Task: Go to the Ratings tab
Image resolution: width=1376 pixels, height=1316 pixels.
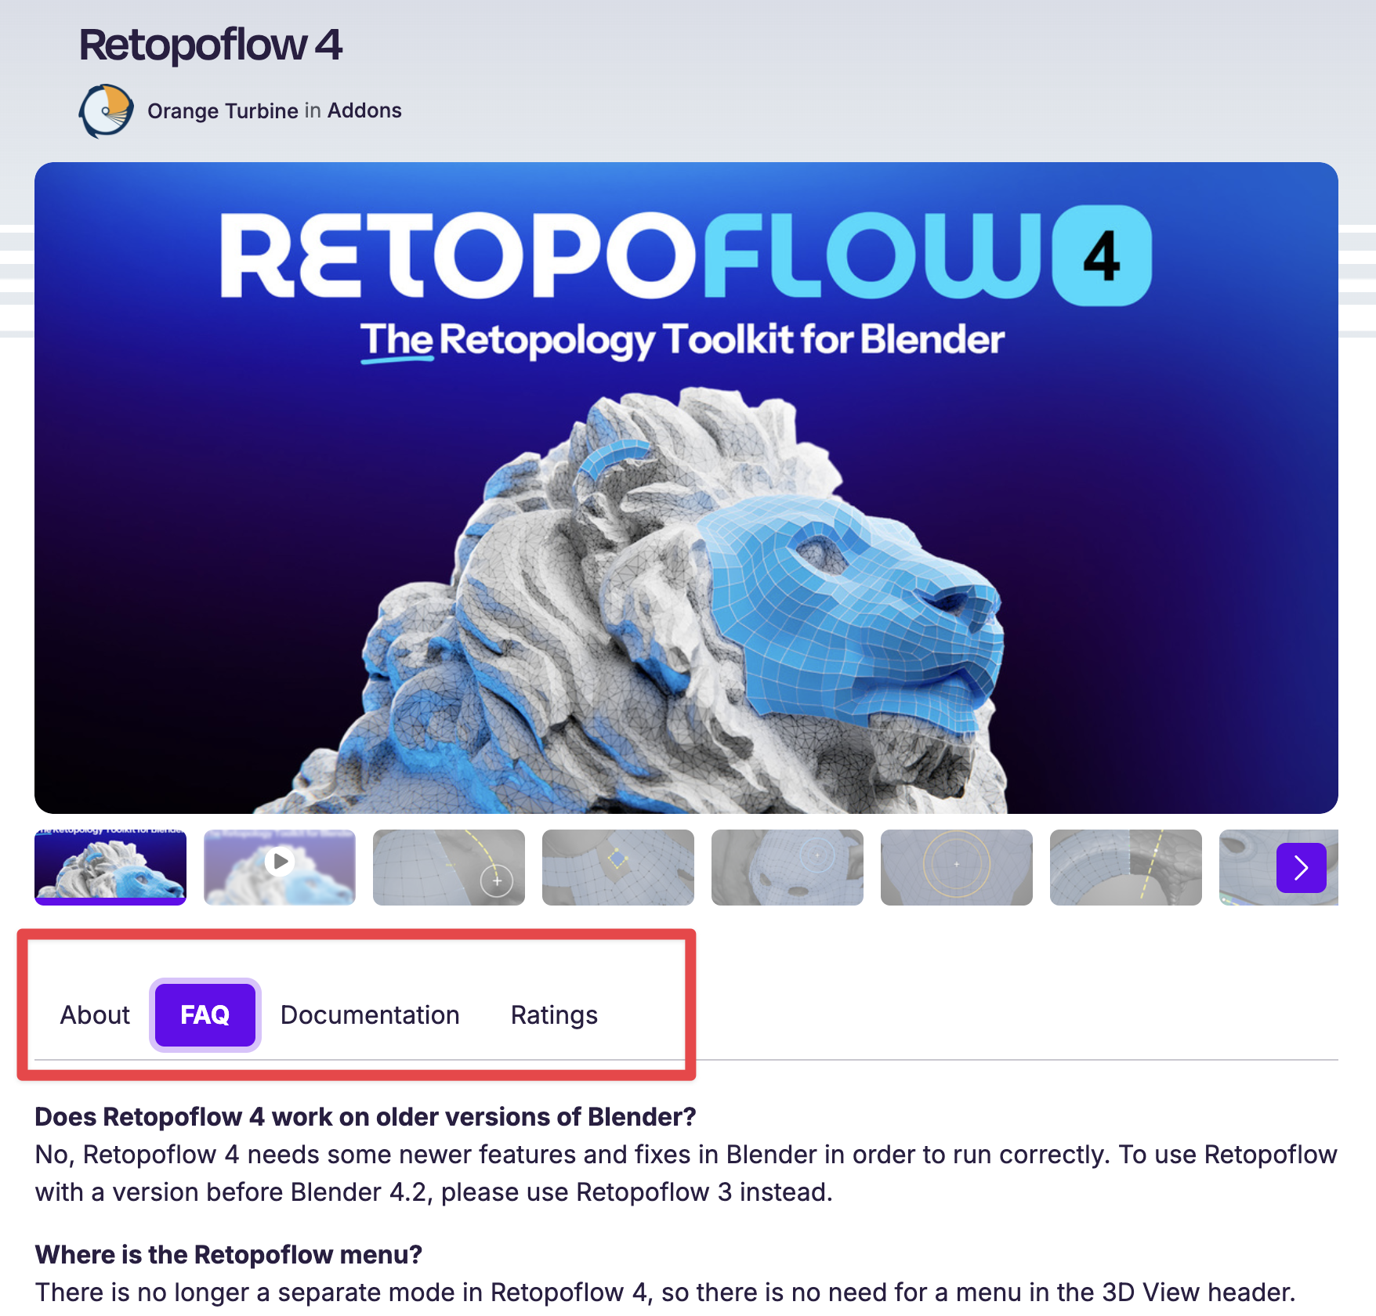Action: click(554, 1014)
